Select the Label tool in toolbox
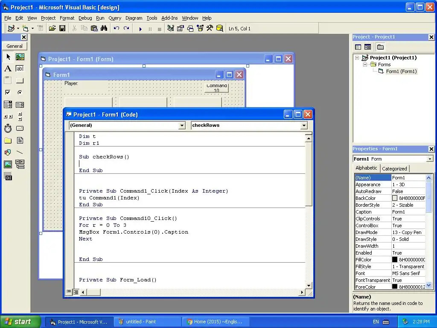The image size is (437, 328). coord(8,69)
